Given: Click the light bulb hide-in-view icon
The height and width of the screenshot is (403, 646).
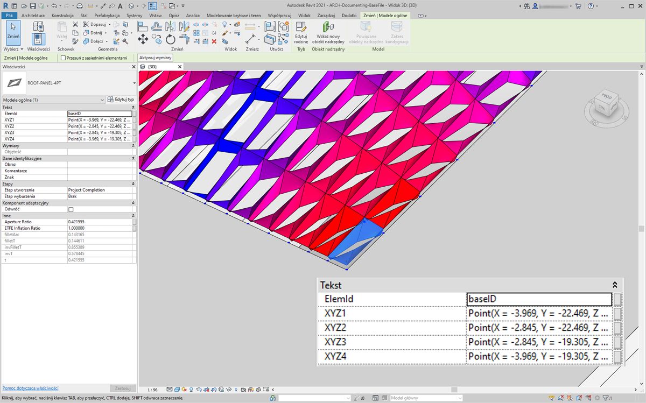Looking at the screenshot, I should 224,25.
